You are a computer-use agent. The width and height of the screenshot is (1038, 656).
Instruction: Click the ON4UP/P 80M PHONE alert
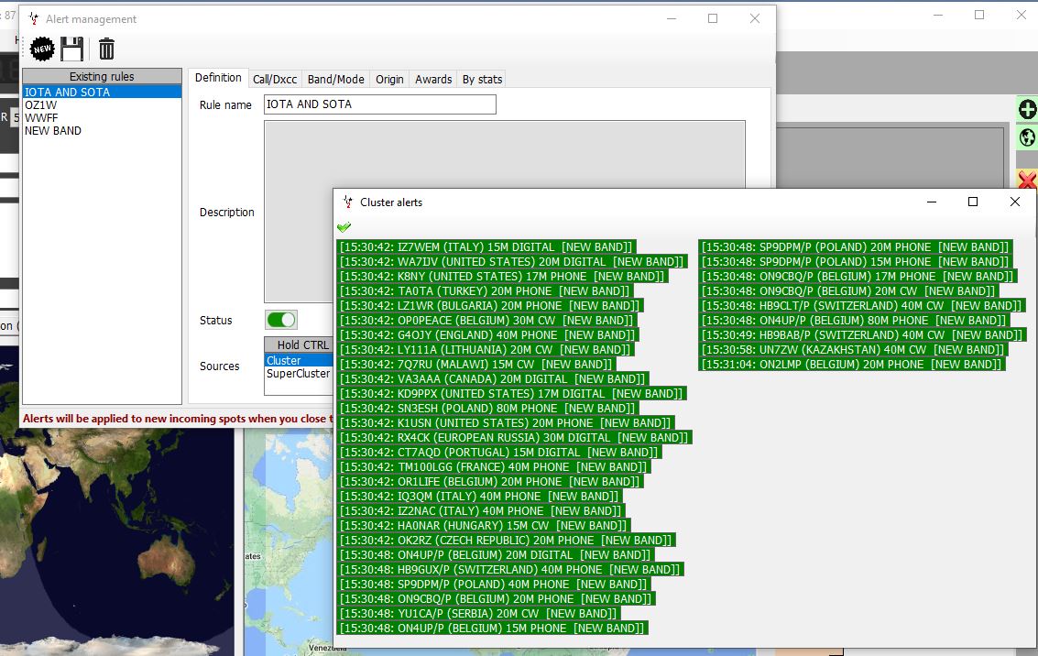point(854,320)
